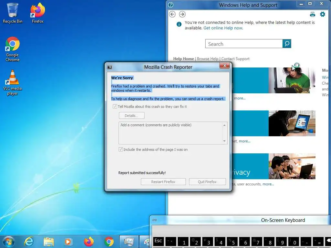
Task: Select the Firefox desktop shortcut
Action: [x=37, y=13]
